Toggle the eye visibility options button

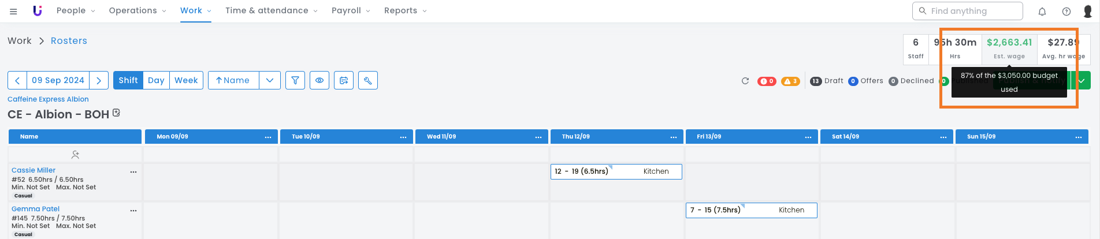(x=319, y=80)
